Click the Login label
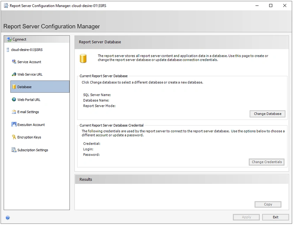The image size is (293, 225). [88, 149]
